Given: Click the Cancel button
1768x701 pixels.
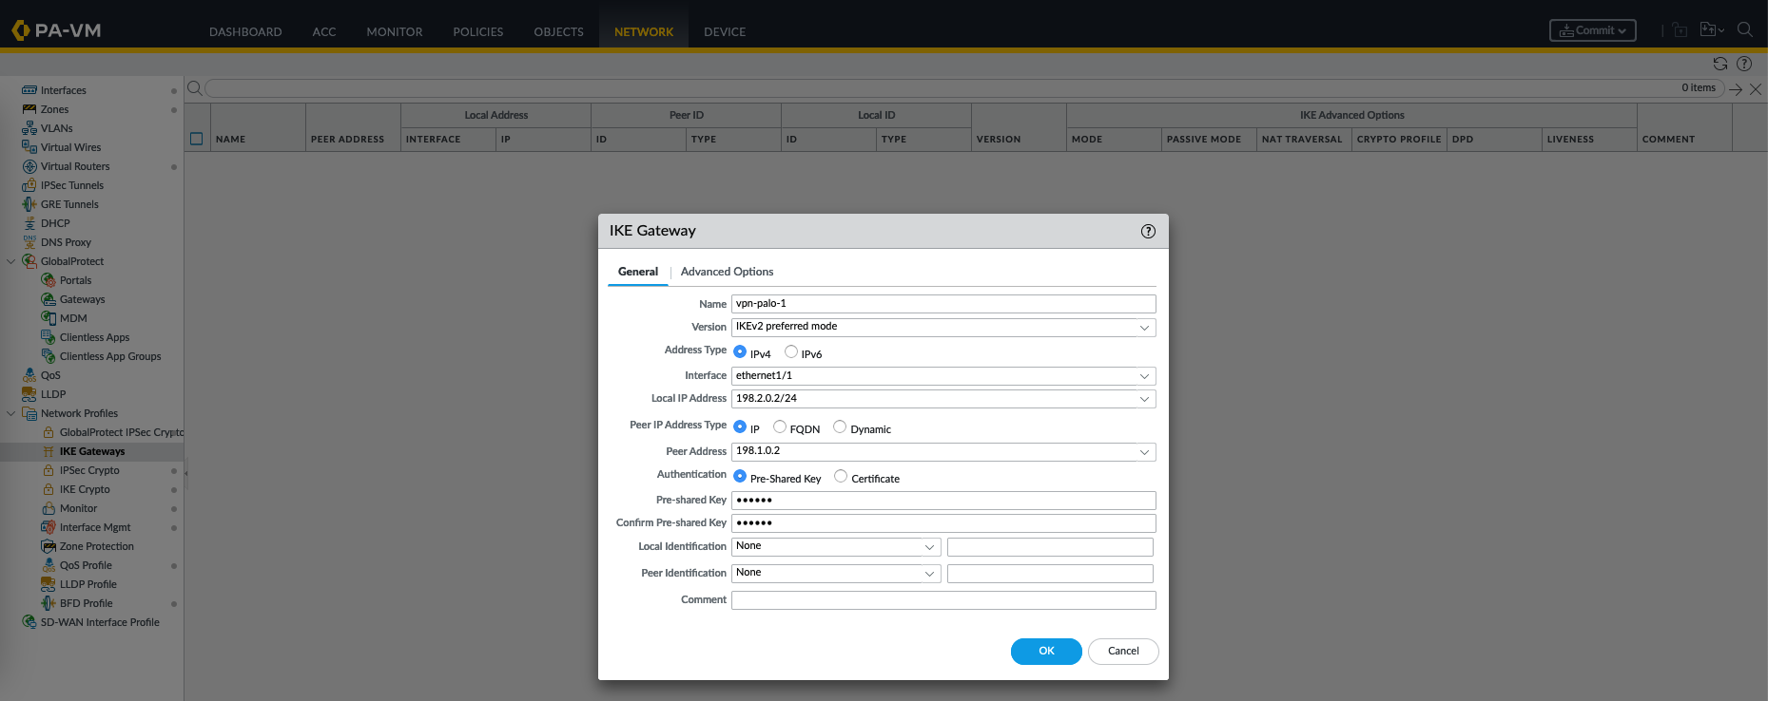Looking at the screenshot, I should tap(1122, 652).
